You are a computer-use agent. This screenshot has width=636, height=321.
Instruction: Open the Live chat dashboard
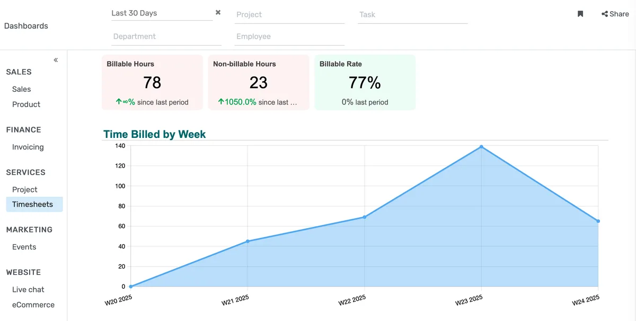(x=28, y=289)
